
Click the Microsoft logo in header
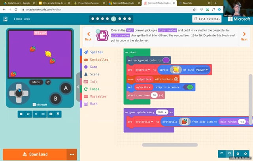click(x=239, y=19)
